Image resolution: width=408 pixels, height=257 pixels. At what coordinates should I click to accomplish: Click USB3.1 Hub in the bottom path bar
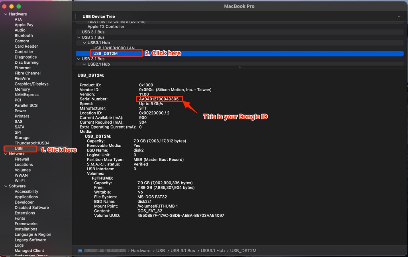point(212,251)
